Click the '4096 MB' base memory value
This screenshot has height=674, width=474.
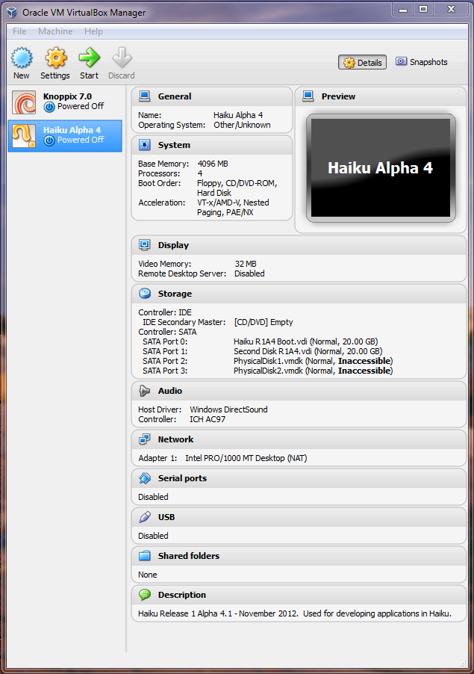(213, 164)
